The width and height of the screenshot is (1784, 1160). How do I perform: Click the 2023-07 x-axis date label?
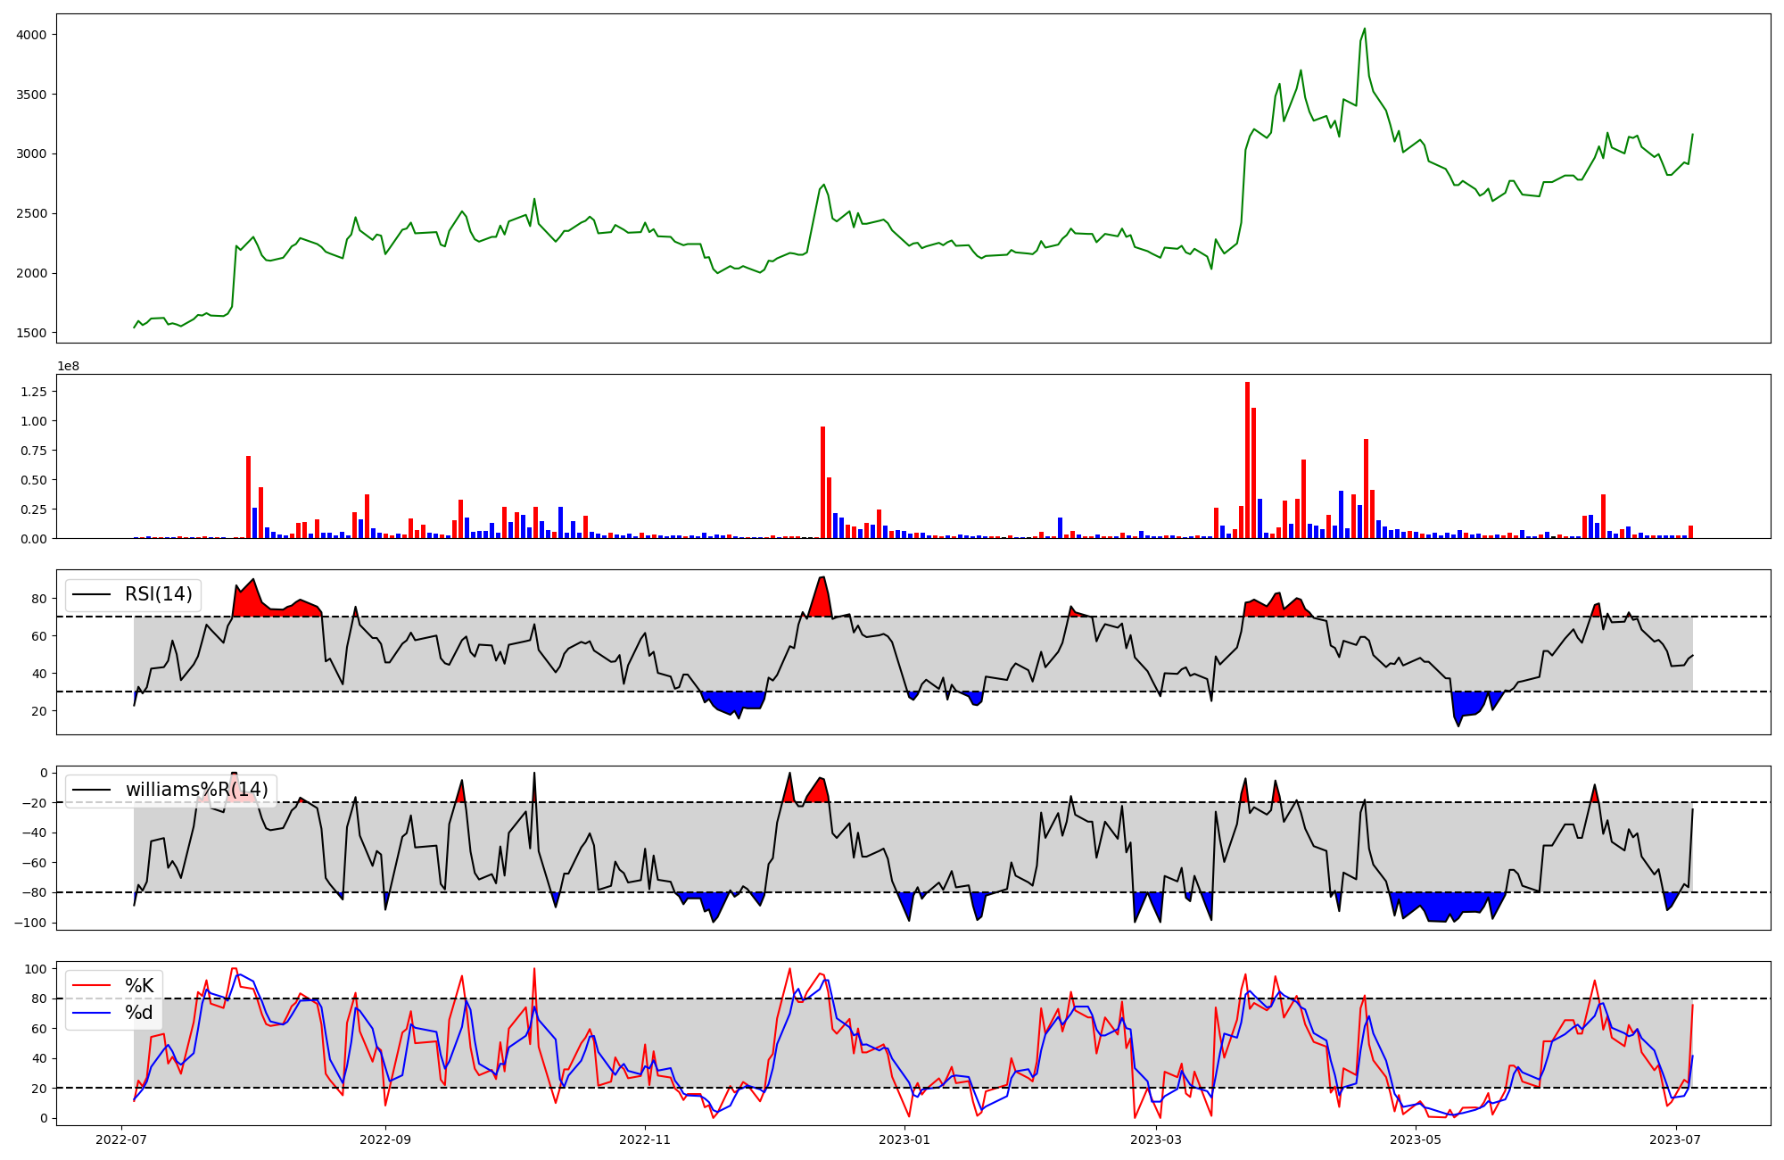click(1676, 1139)
